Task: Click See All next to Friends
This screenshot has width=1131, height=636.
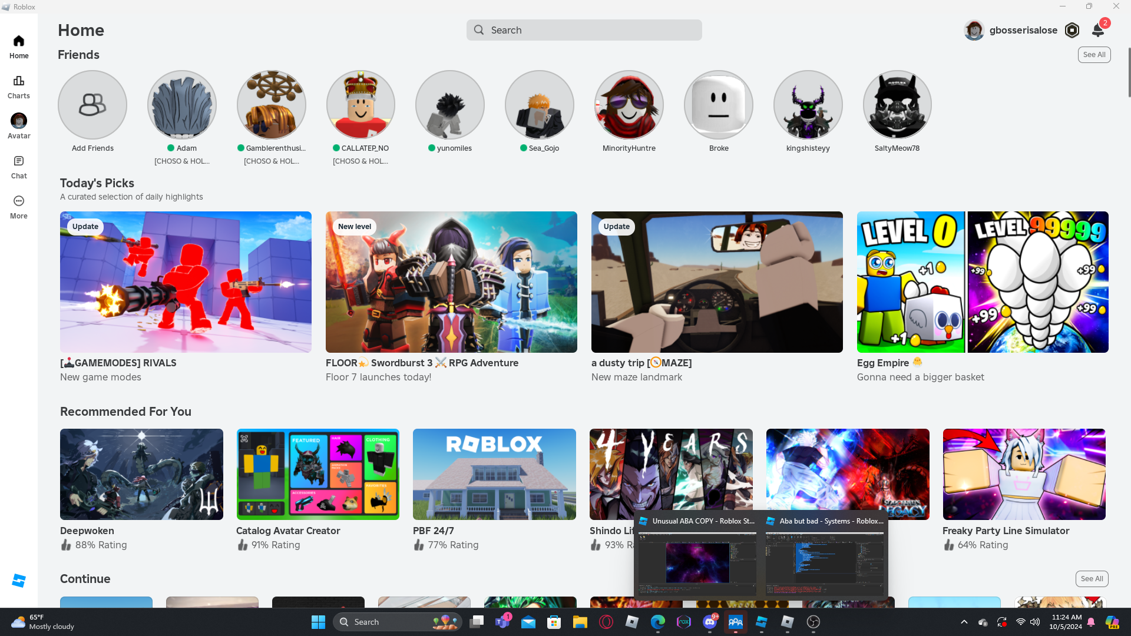Action: click(x=1094, y=55)
